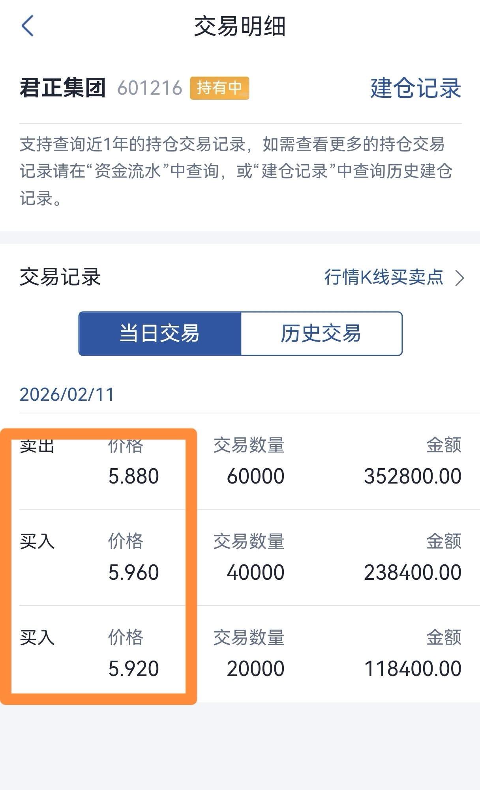Tap stock code 601216
The image size is (480, 790).
pyautogui.click(x=150, y=88)
